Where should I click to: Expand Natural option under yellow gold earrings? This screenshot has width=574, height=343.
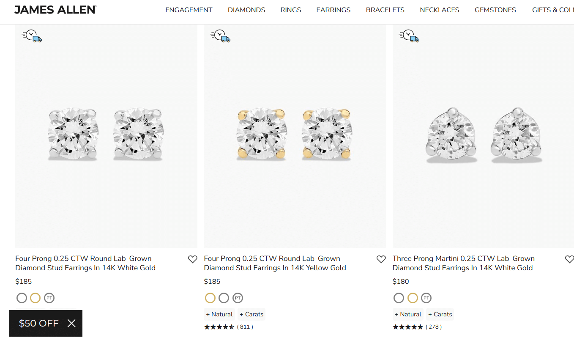coord(219,314)
